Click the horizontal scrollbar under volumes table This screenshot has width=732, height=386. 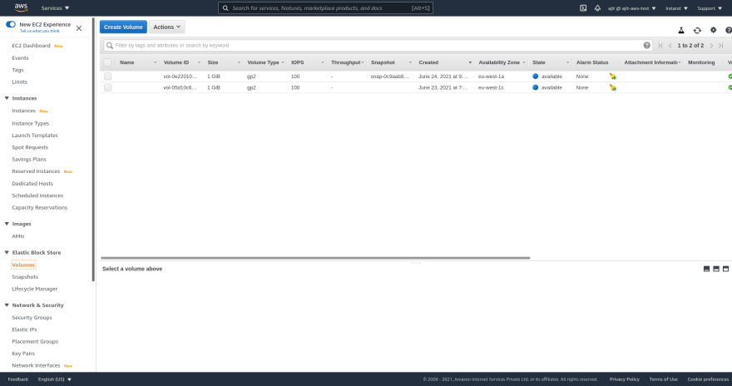[315, 258]
